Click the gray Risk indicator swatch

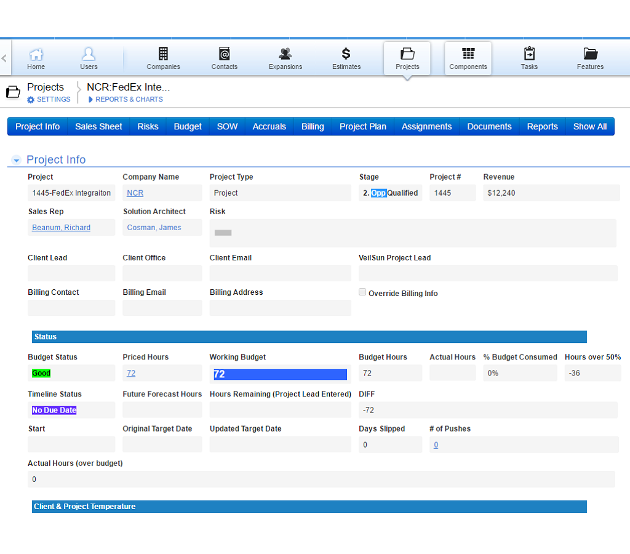tap(223, 233)
